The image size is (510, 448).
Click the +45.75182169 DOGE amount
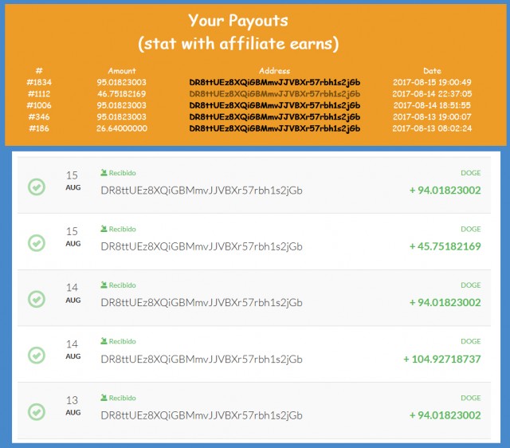click(445, 246)
